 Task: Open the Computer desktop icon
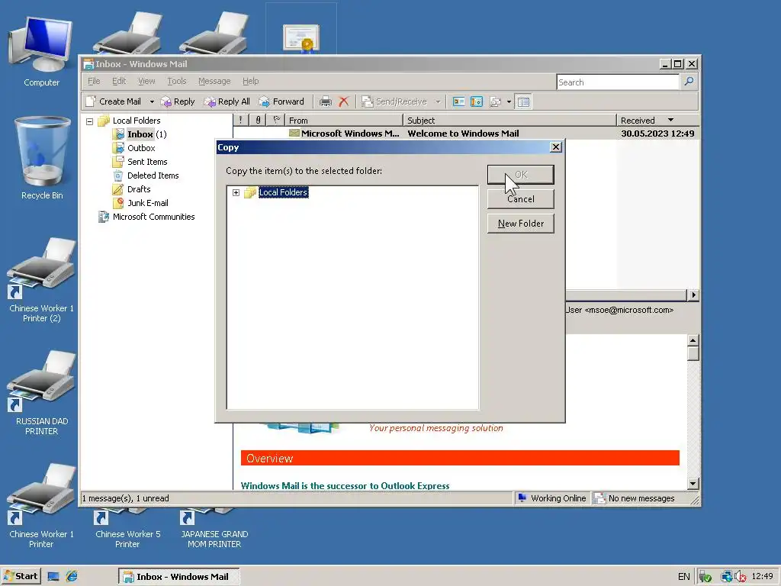point(41,52)
